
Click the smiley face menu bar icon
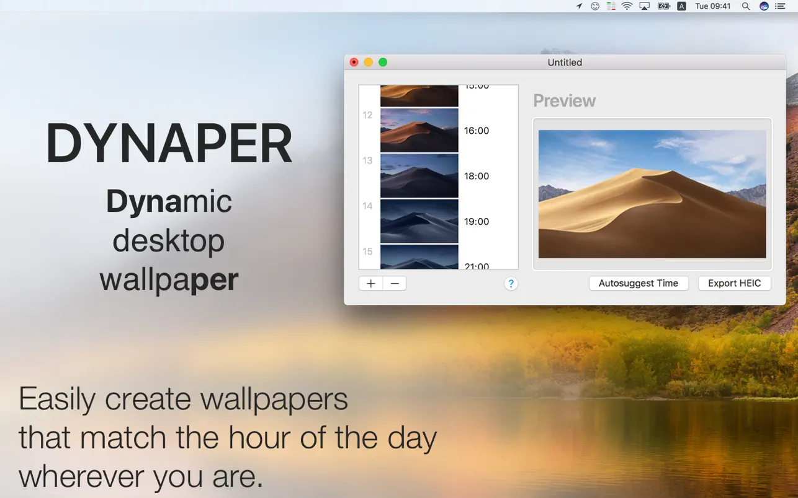tap(595, 6)
